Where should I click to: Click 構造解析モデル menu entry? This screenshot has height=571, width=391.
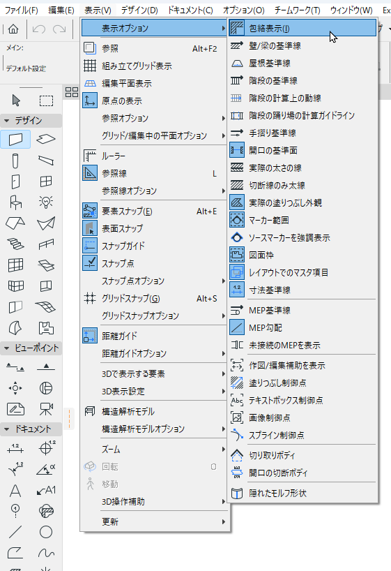tap(155, 412)
